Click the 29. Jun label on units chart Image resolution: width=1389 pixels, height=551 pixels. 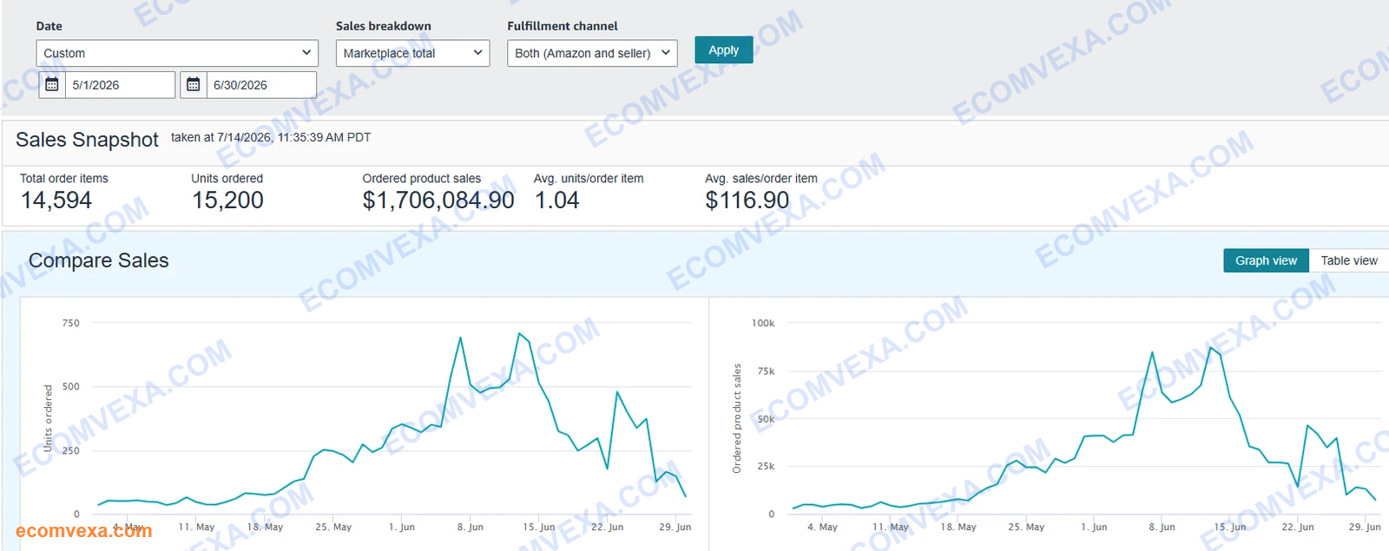click(x=675, y=527)
